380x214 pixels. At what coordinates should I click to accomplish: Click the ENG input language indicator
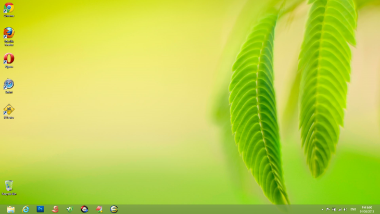(353, 209)
